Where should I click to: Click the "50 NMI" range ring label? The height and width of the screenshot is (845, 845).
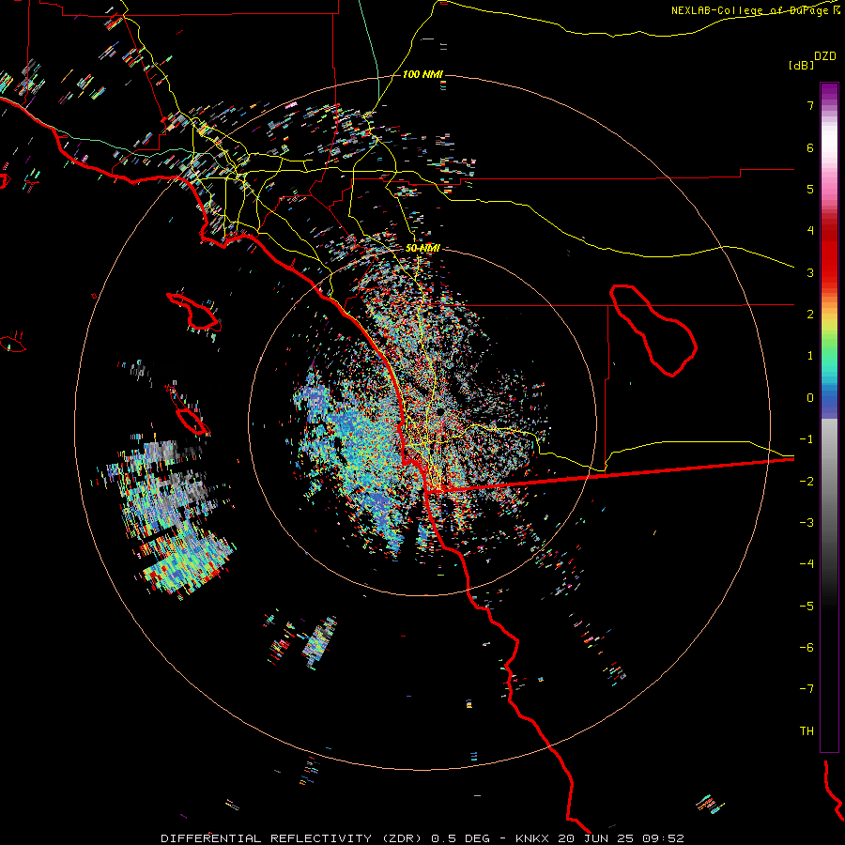click(x=422, y=248)
